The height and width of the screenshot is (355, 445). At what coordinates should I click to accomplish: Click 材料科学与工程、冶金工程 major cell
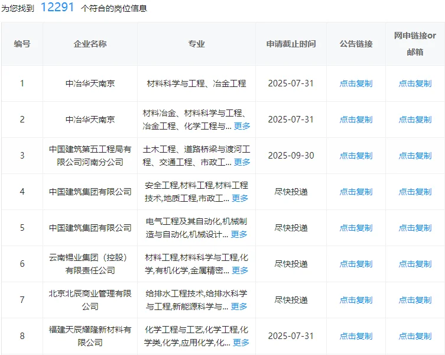click(196, 83)
